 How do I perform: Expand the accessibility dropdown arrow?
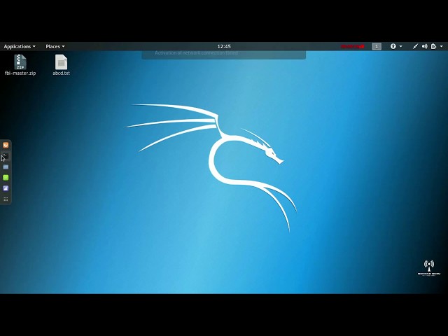coord(400,46)
